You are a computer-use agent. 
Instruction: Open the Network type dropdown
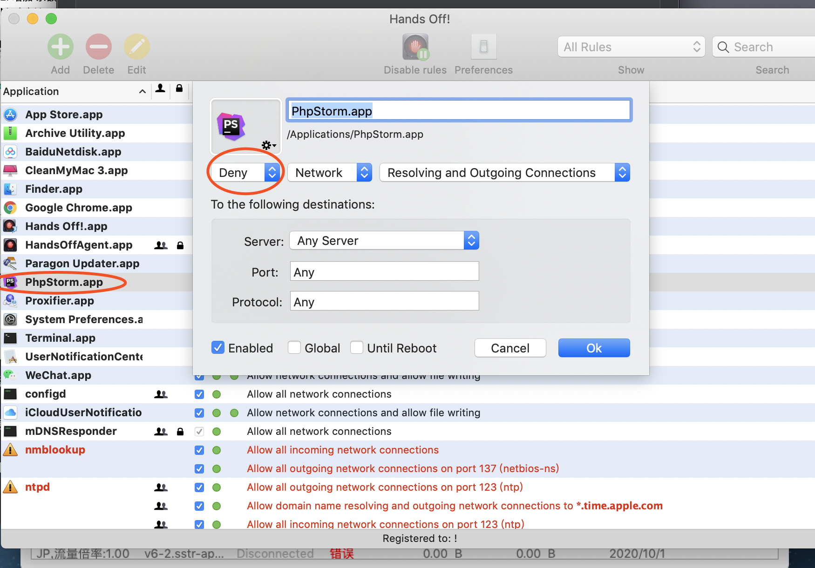330,173
